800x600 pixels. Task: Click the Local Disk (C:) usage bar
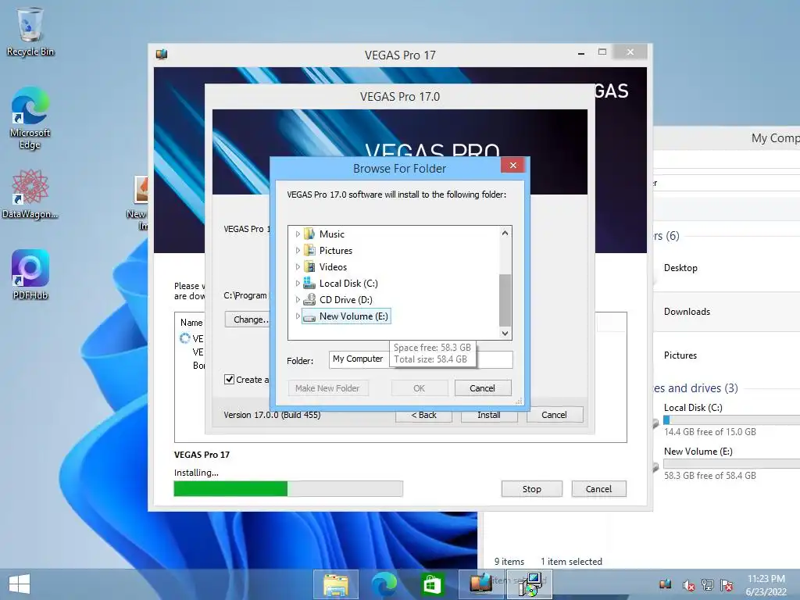point(731,420)
